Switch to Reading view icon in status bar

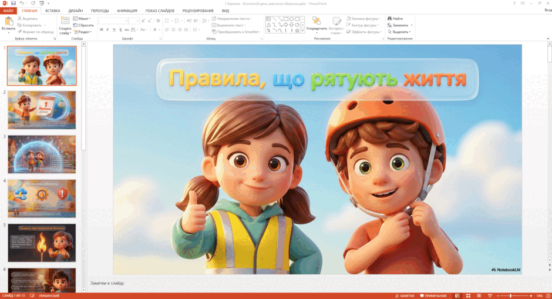(x=479, y=296)
